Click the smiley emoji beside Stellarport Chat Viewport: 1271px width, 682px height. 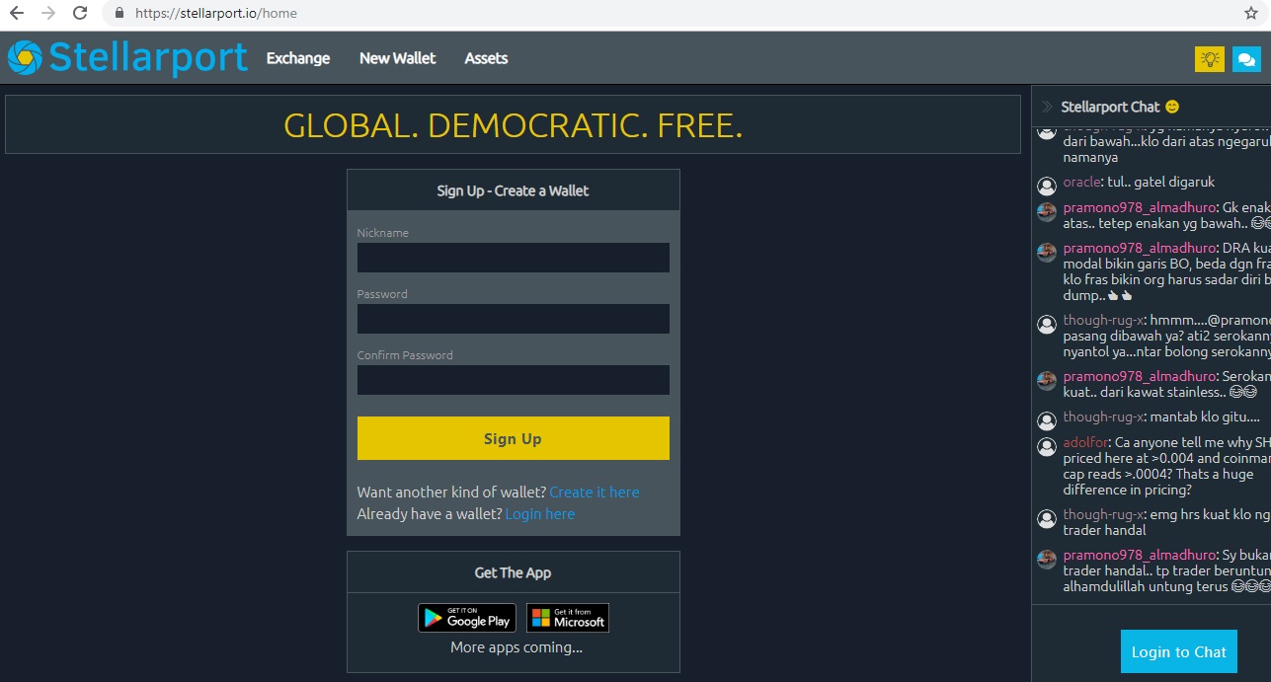point(1172,107)
